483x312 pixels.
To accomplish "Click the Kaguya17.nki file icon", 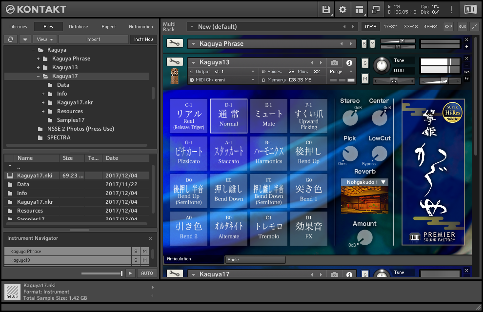I will click(x=10, y=175).
